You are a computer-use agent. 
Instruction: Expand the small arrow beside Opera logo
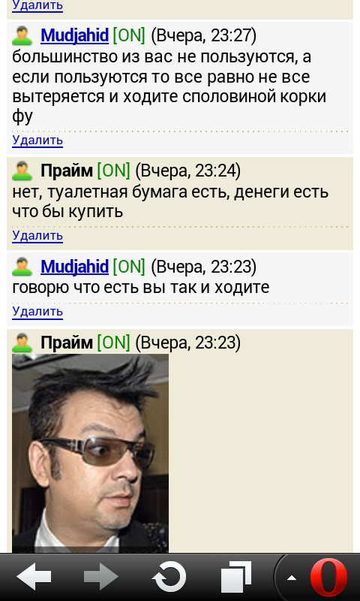(292, 578)
